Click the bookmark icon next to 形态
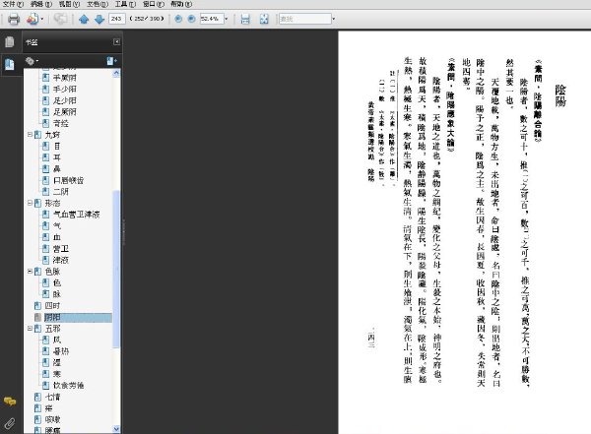This screenshot has width=591, height=434. click(x=37, y=203)
